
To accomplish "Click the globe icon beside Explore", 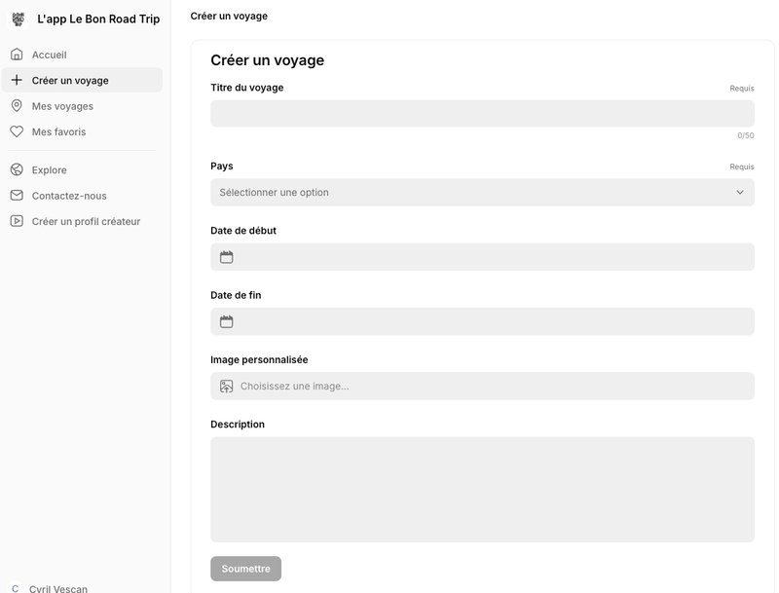I will (17, 169).
